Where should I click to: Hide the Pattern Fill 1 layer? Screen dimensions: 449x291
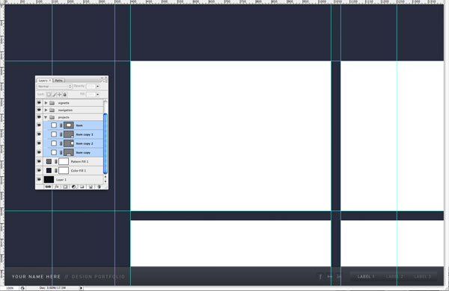coord(39,162)
